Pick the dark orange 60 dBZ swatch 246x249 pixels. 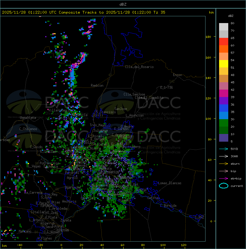pos(224,49)
